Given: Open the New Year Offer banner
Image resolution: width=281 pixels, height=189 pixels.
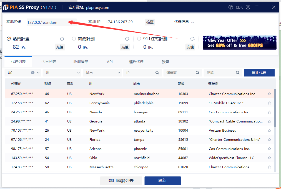Looking at the screenshot, I should pos(240,42).
